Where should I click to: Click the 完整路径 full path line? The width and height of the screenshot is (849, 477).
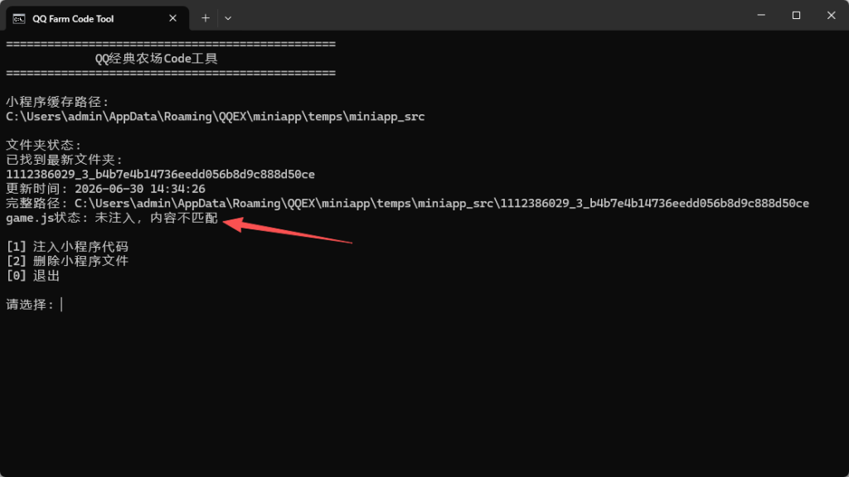click(407, 204)
